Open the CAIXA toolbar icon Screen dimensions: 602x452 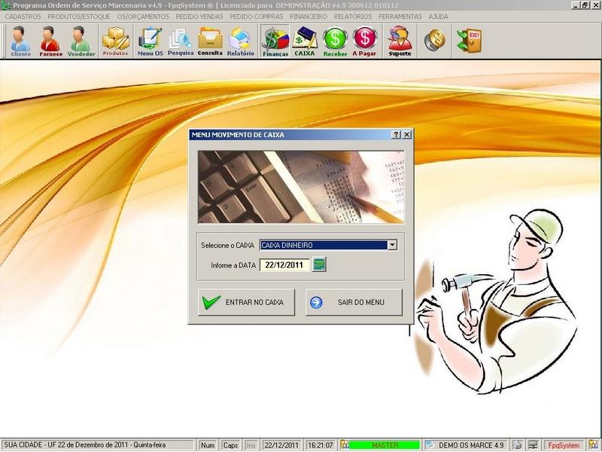point(305,41)
